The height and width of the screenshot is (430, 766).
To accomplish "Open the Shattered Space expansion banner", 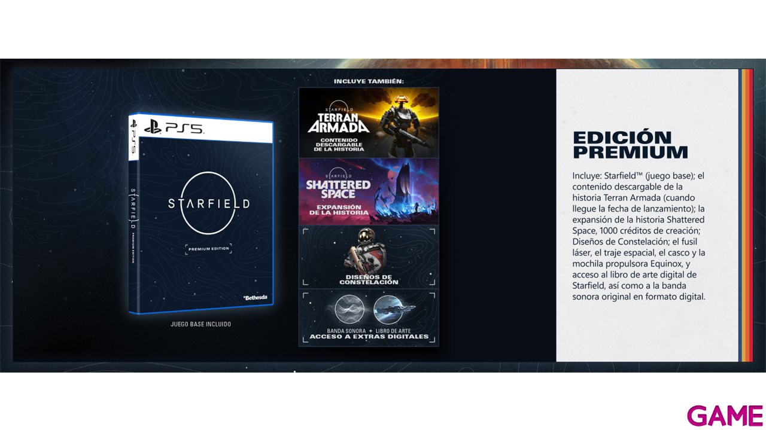I will (369, 191).
